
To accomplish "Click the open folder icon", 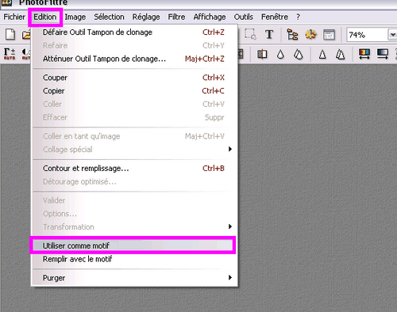I will click(26, 35).
